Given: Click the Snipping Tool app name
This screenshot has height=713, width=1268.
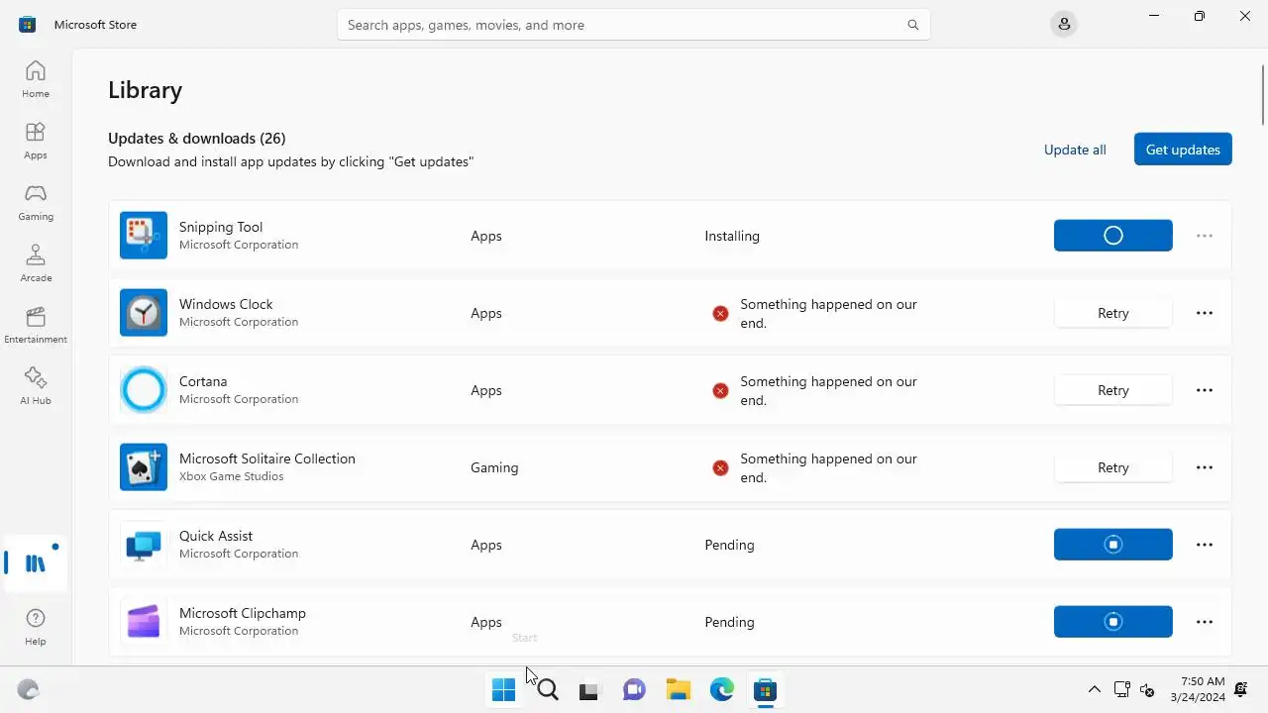Looking at the screenshot, I should click(x=221, y=227).
